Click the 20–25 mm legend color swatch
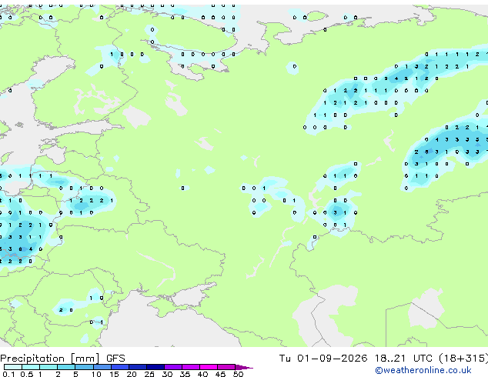The height and width of the screenshot is (377, 488). click(x=138, y=367)
